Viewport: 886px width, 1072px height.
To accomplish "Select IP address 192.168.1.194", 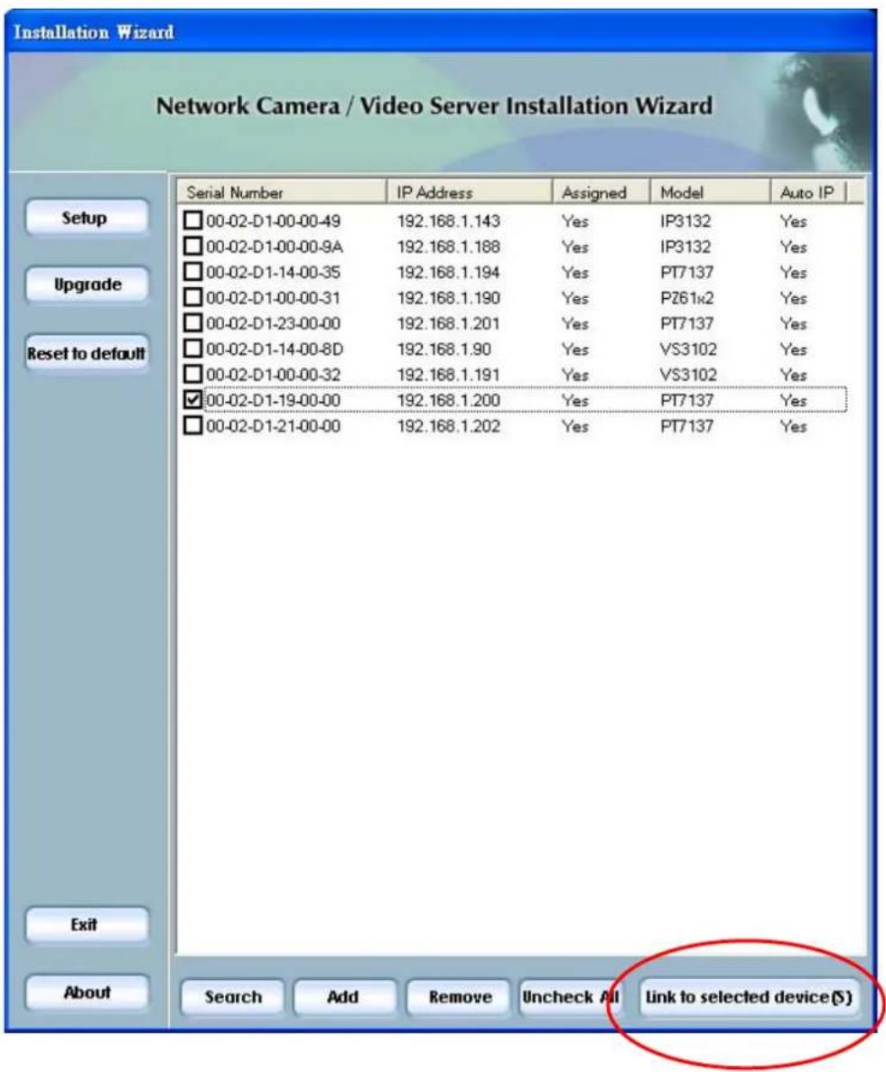I will coord(449,272).
